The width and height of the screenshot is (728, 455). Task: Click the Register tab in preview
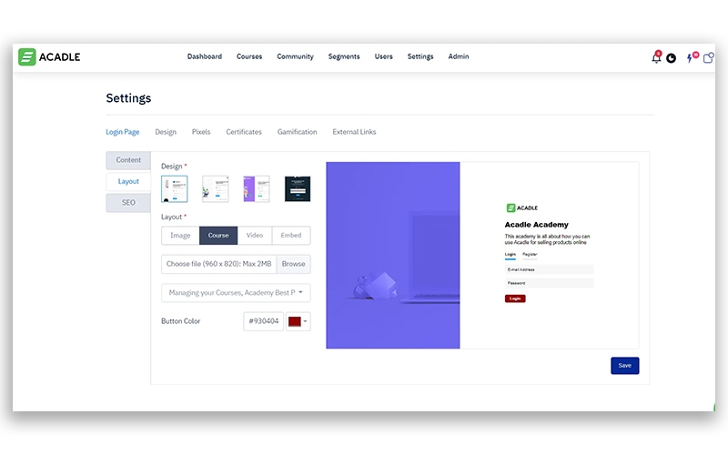click(530, 255)
